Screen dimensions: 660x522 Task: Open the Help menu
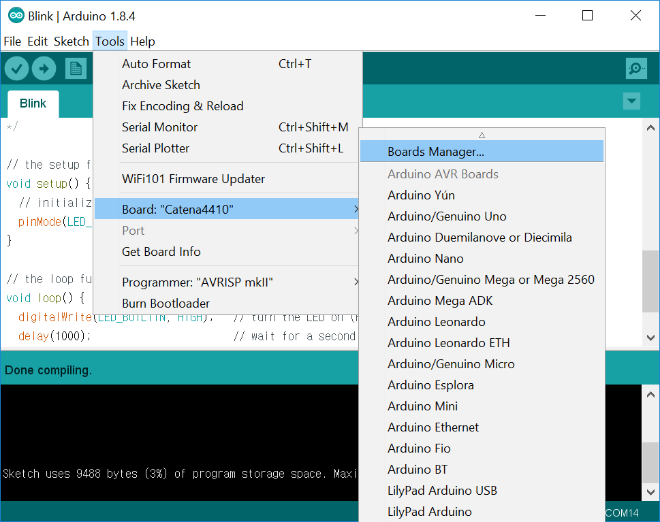tap(142, 42)
